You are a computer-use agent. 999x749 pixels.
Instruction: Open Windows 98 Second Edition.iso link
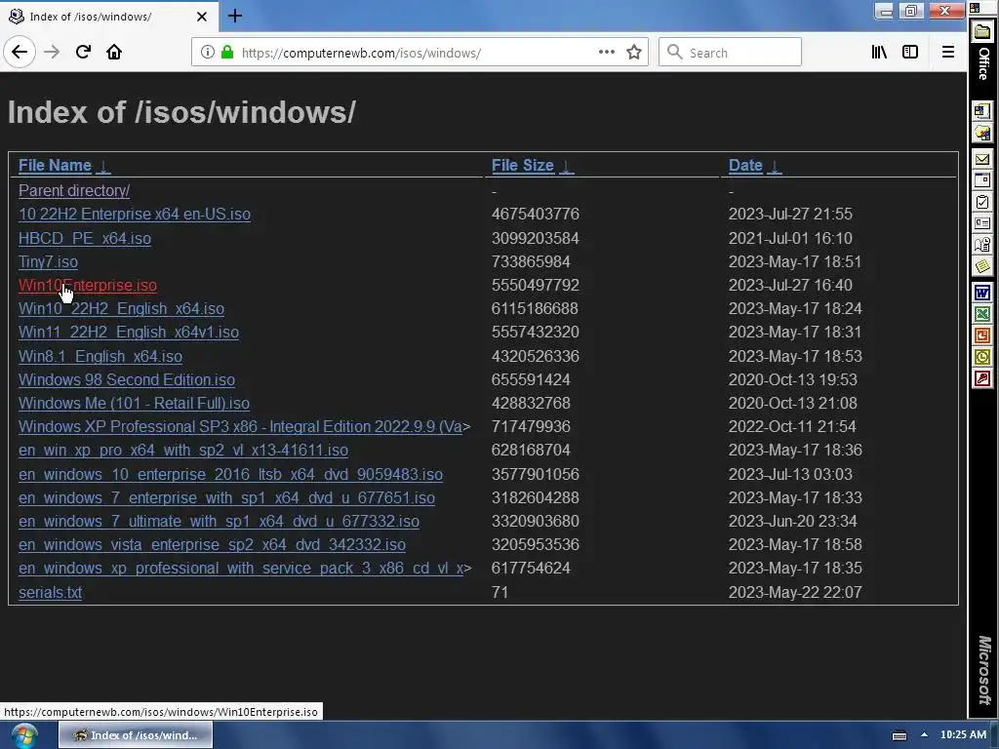pyautogui.click(x=127, y=379)
